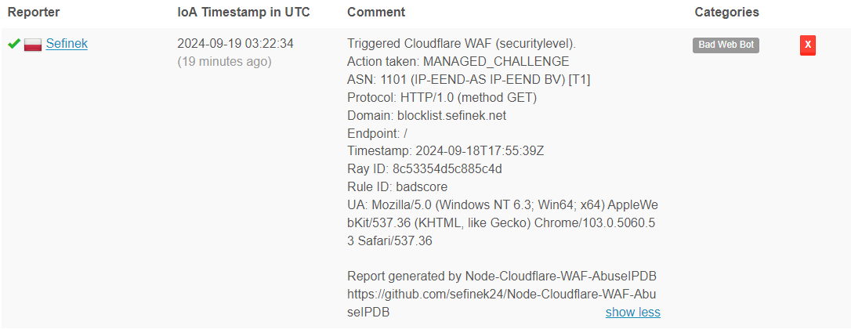Click the Rule ID badscore line
The height and width of the screenshot is (329, 851).
point(396,186)
